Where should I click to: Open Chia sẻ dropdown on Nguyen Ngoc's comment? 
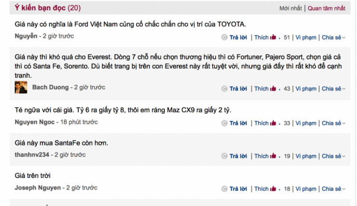(x=334, y=123)
